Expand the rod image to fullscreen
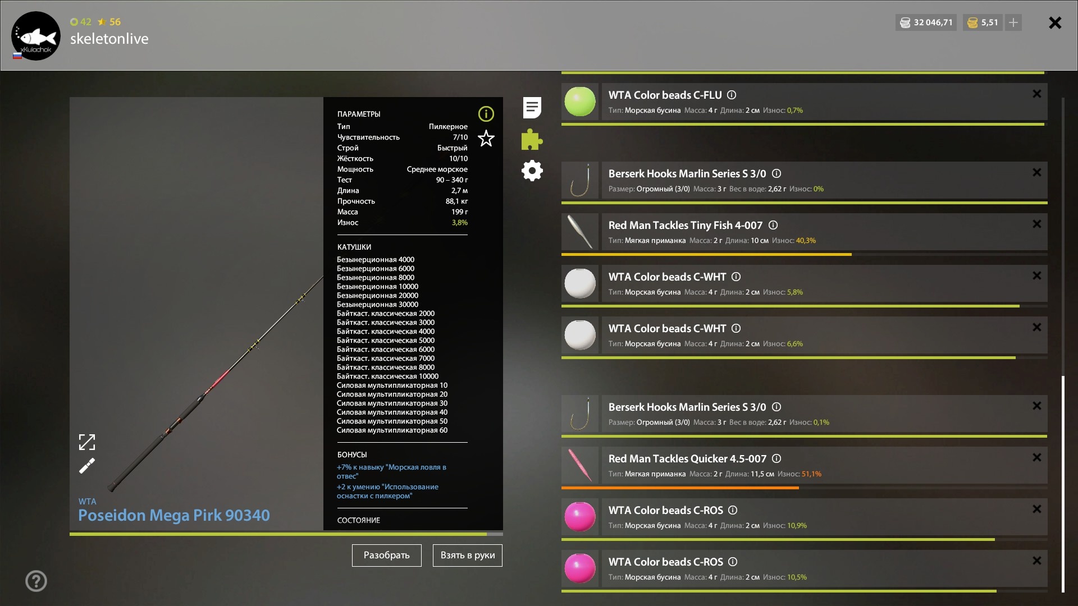Viewport: 1078px width, 606px height. (x=87, y=442)
